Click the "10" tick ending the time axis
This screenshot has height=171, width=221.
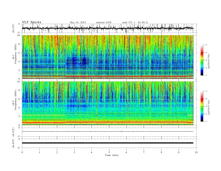pyautogui.click(x=196, y=152)
